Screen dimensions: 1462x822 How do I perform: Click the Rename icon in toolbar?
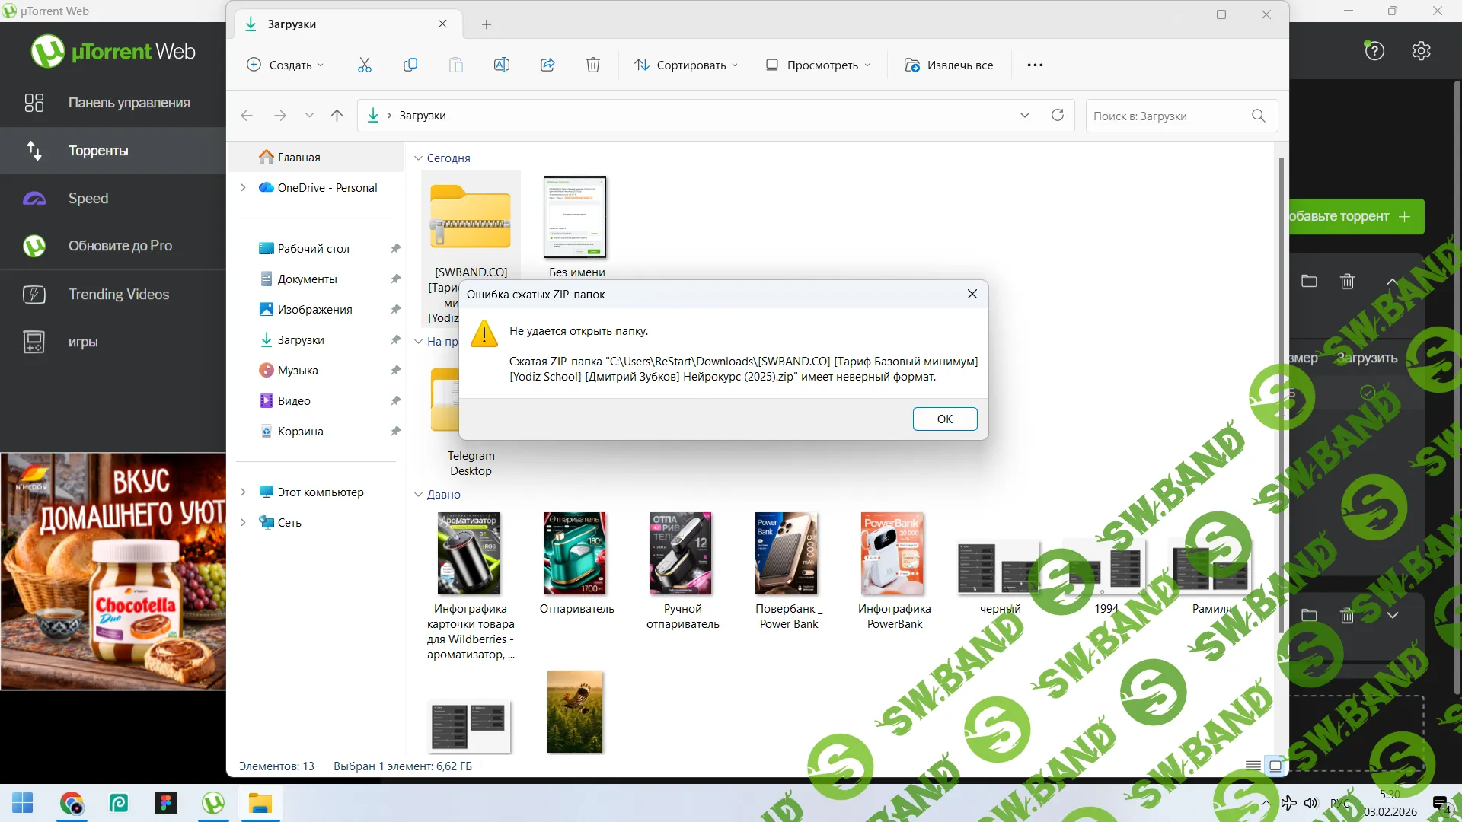502,65
